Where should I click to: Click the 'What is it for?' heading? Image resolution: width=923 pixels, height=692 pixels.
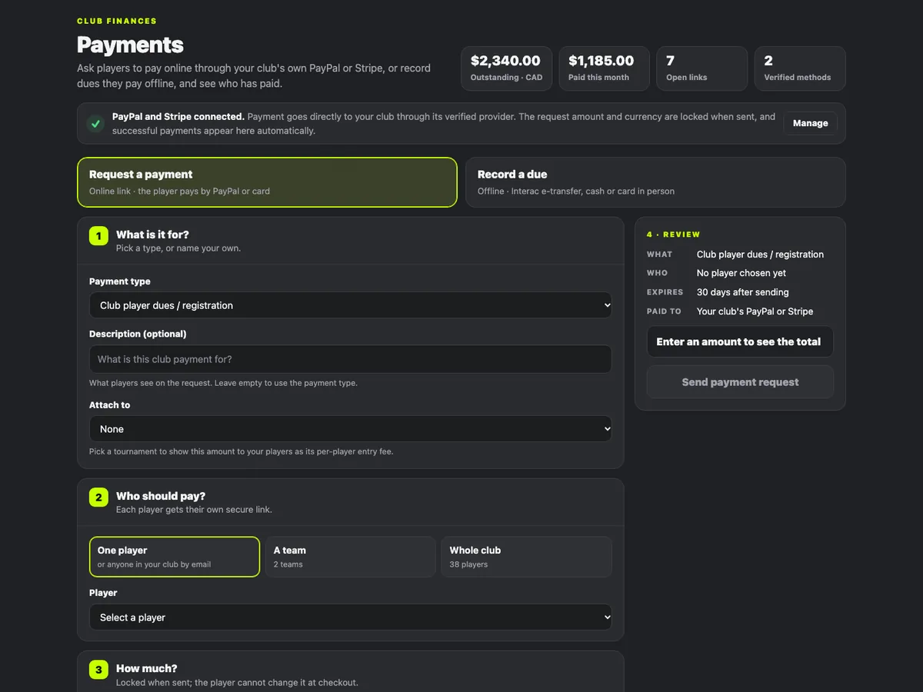[152, 235]
